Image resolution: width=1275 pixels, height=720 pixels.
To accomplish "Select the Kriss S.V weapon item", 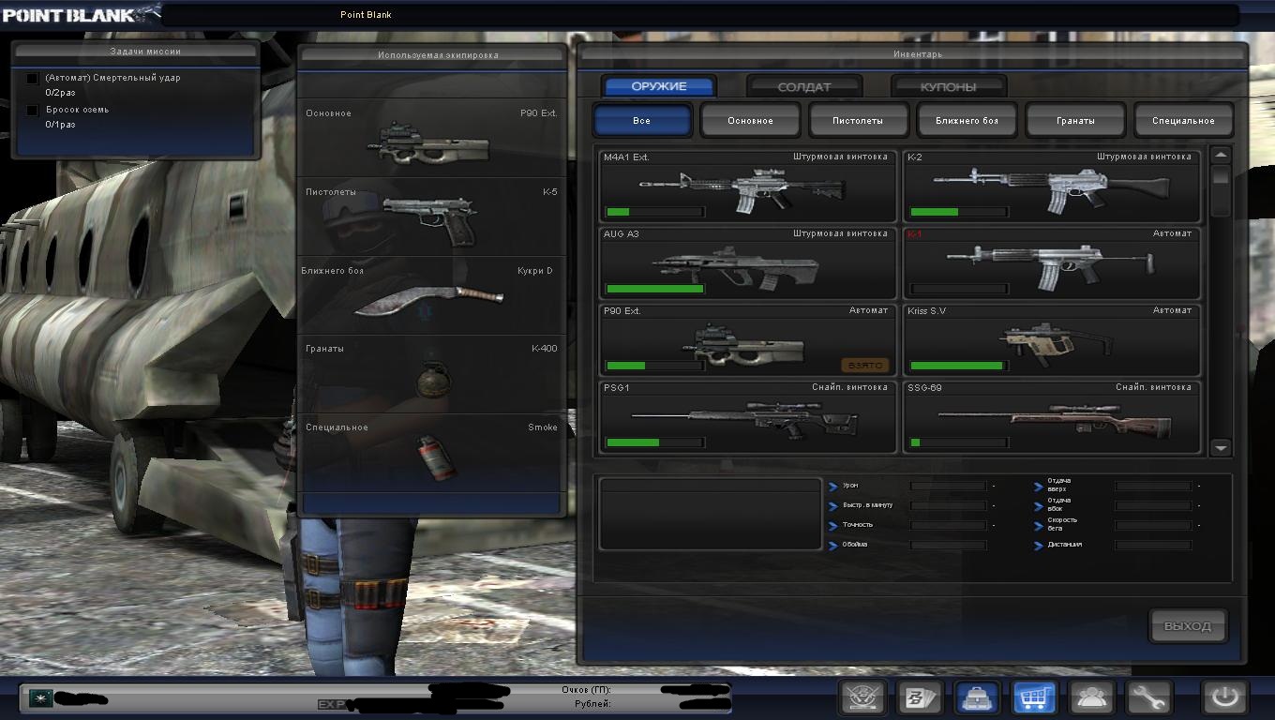I will click(1052, 340).
